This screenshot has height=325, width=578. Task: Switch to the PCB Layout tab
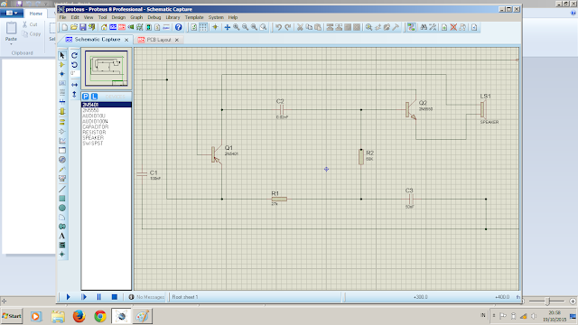pyautogui.click(x=159, y=40)
